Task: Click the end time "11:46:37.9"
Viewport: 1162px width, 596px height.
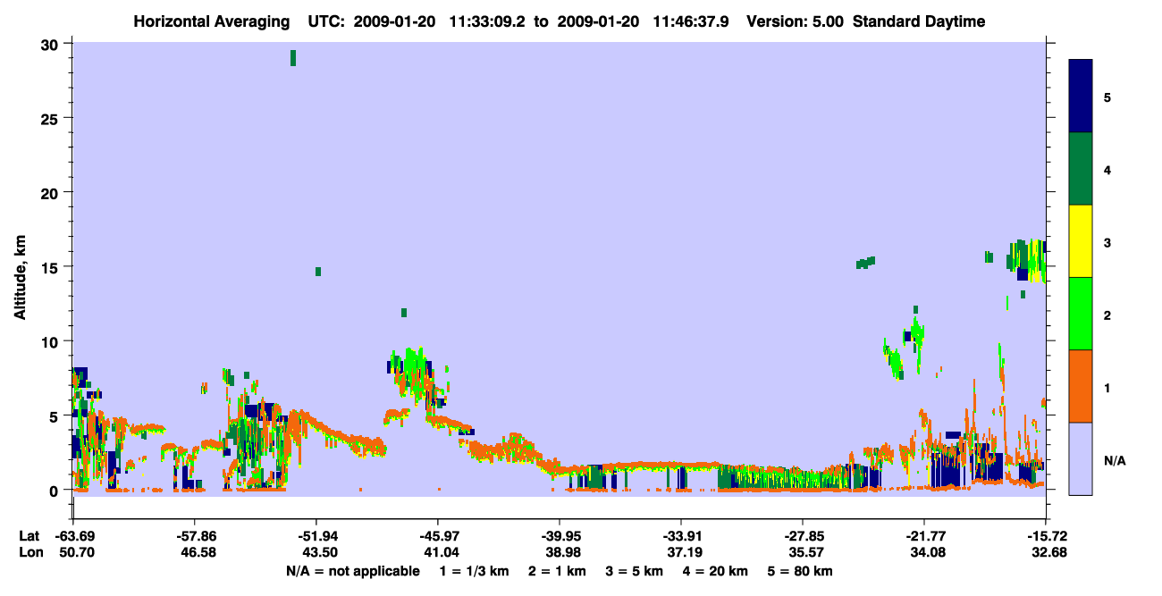Action: pos(689,21)
